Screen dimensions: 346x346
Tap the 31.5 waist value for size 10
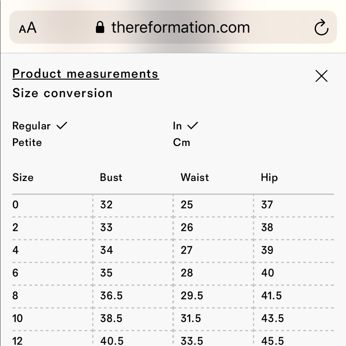click(192, 318)
